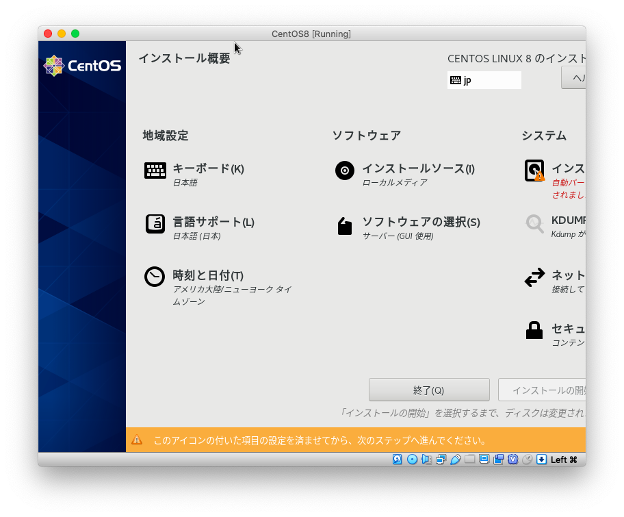Screen dimensions: 624x517
Task: Click the clock icon for time and date
Action: click(155, 277)
